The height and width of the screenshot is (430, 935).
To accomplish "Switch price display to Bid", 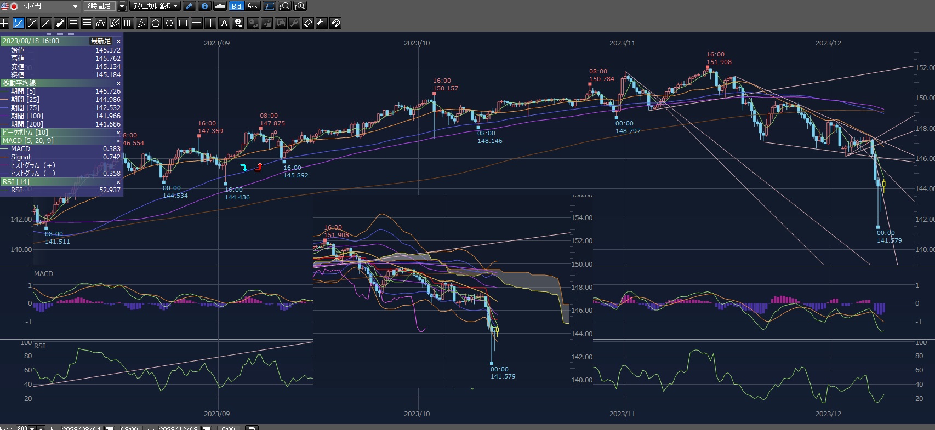I will [236, 6].
